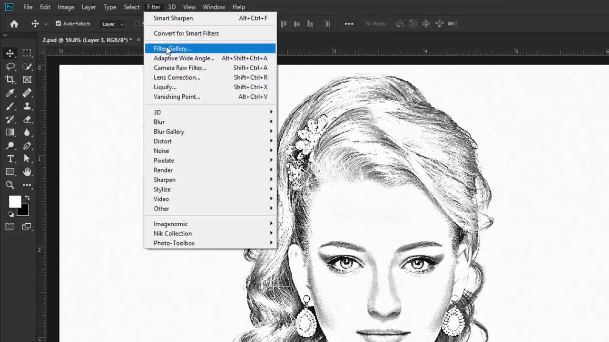Select the Eraser tool

(27, 119)
